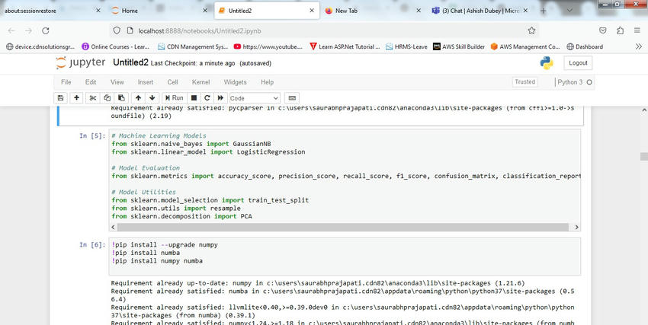648x325 pixels.
Task: Open the Online Courses bookmark
Action: (116, 46)
